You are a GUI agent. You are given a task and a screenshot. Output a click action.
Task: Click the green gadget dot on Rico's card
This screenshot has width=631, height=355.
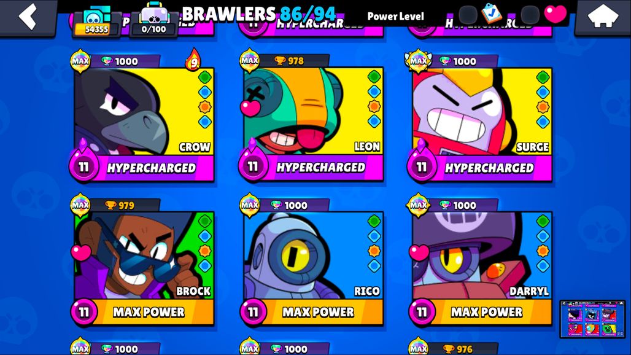[x=374, y=220]
